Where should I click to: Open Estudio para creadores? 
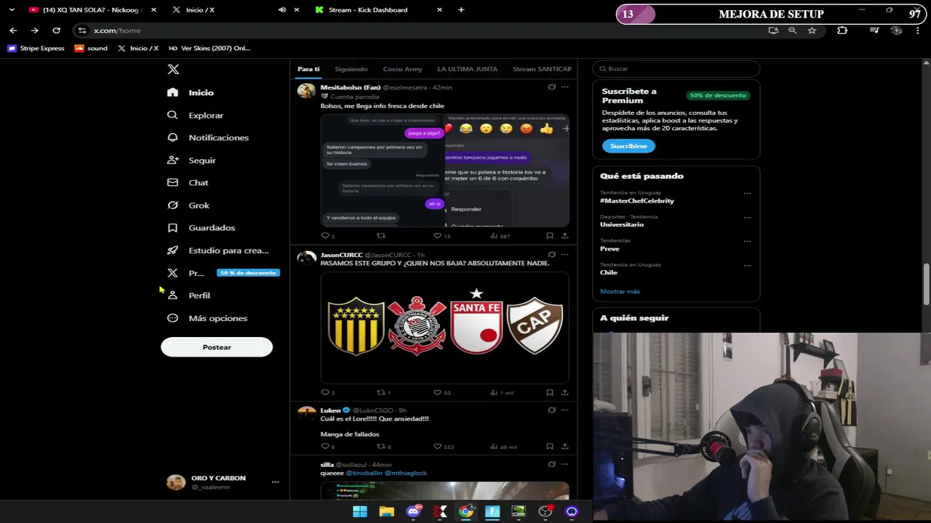[218, 250]
